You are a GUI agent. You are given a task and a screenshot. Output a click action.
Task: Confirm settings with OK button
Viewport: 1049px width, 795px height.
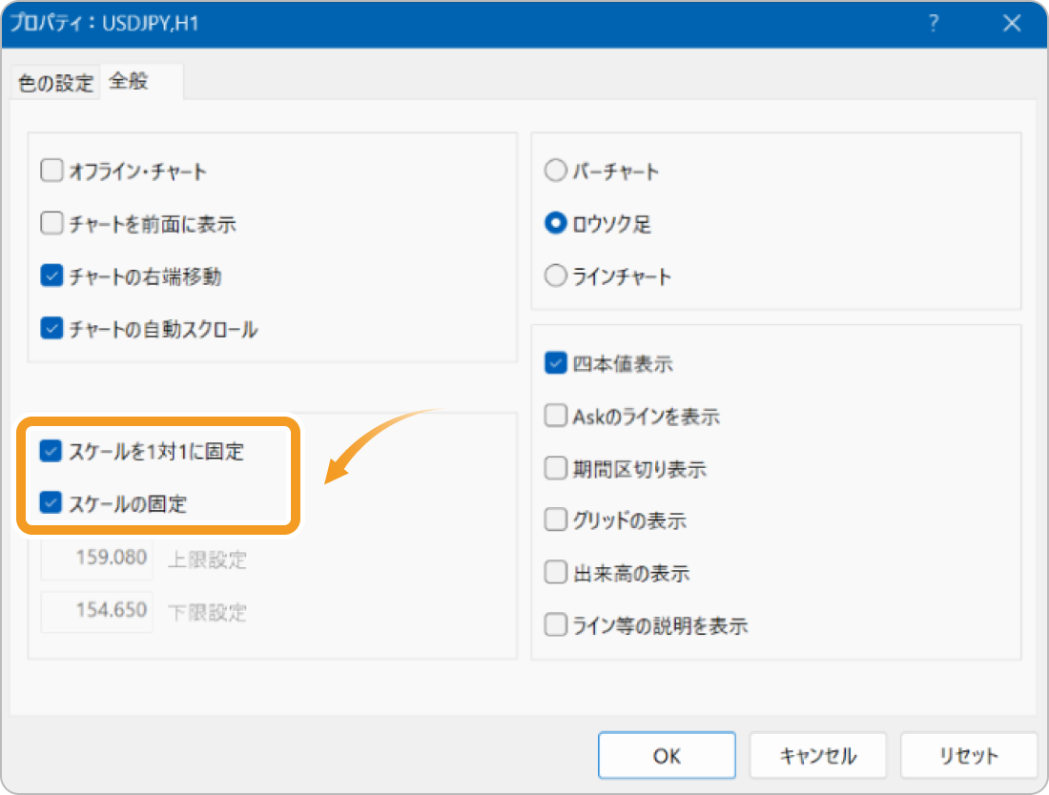667,756
